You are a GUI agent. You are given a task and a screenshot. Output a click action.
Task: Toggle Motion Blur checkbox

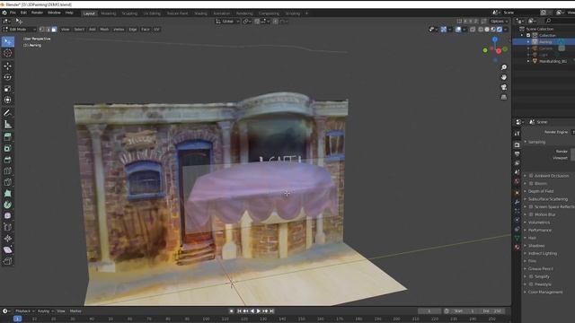pos(531,214)
